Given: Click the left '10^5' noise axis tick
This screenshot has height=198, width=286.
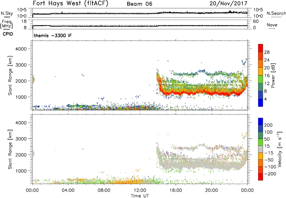Looking at the screenshot, I should (x=22, y=10).
